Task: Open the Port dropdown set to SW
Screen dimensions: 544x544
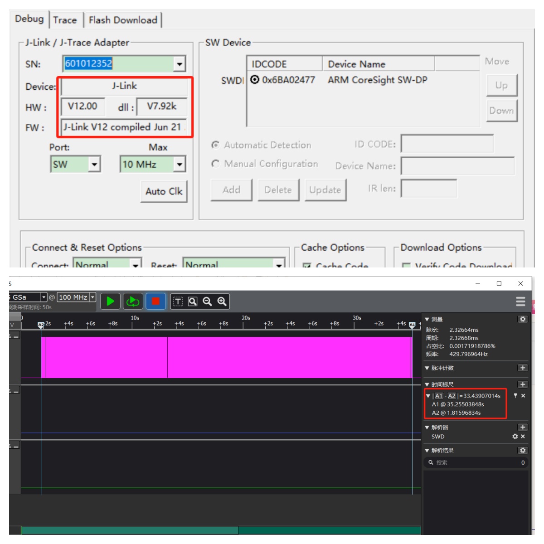Action: 94,164
